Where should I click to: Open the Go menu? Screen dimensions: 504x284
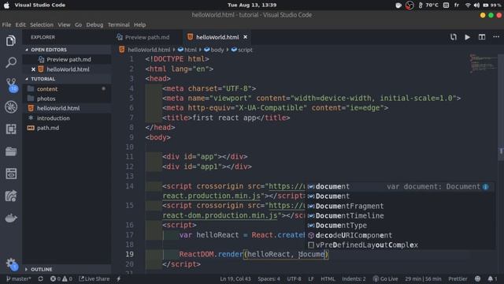pyautogui.click(x=78, y=24)
